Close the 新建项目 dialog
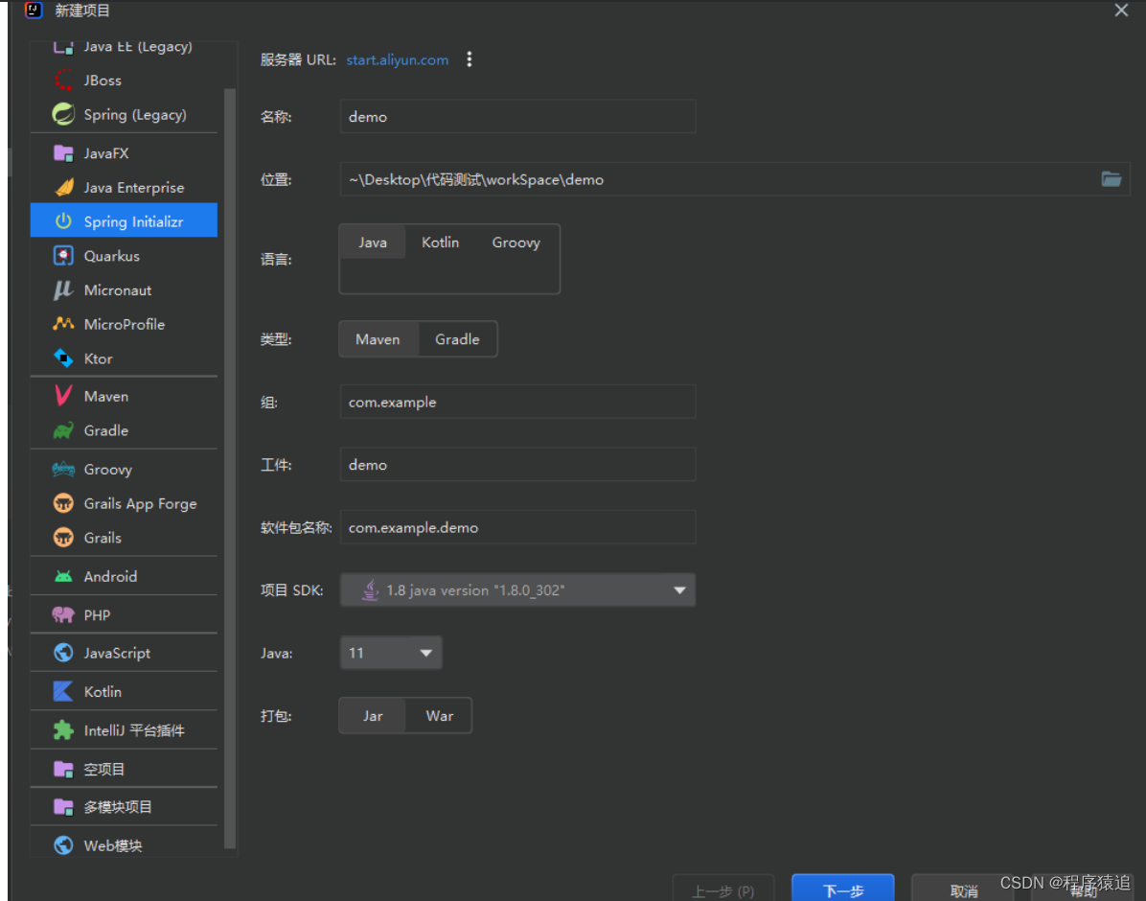1146x901 pixels. point(1121,11)
